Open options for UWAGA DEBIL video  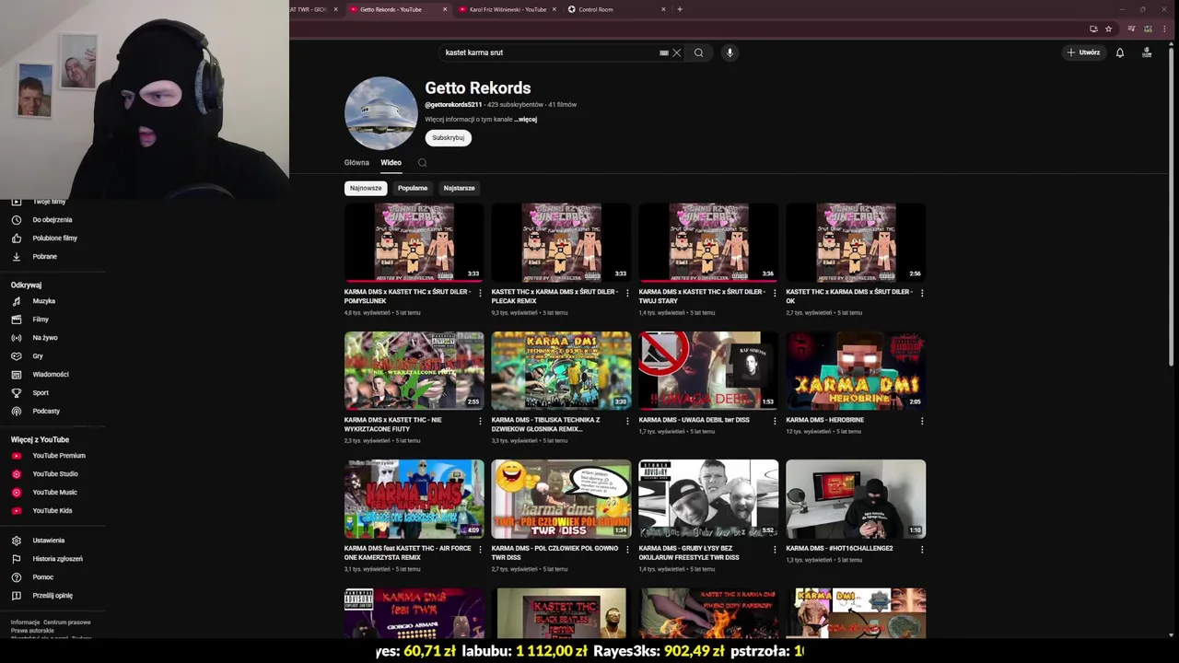775,421
